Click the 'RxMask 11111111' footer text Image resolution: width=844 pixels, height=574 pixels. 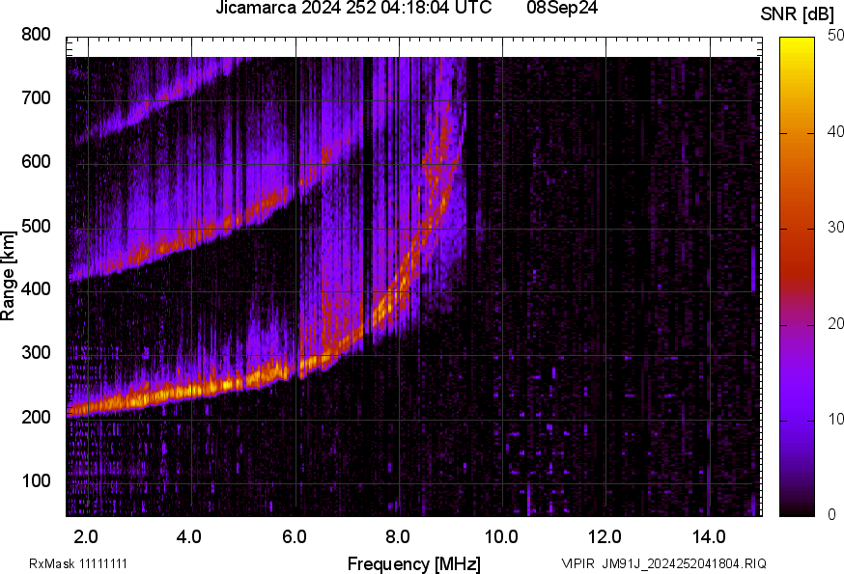pyautogui.click(x=78, y=563)
